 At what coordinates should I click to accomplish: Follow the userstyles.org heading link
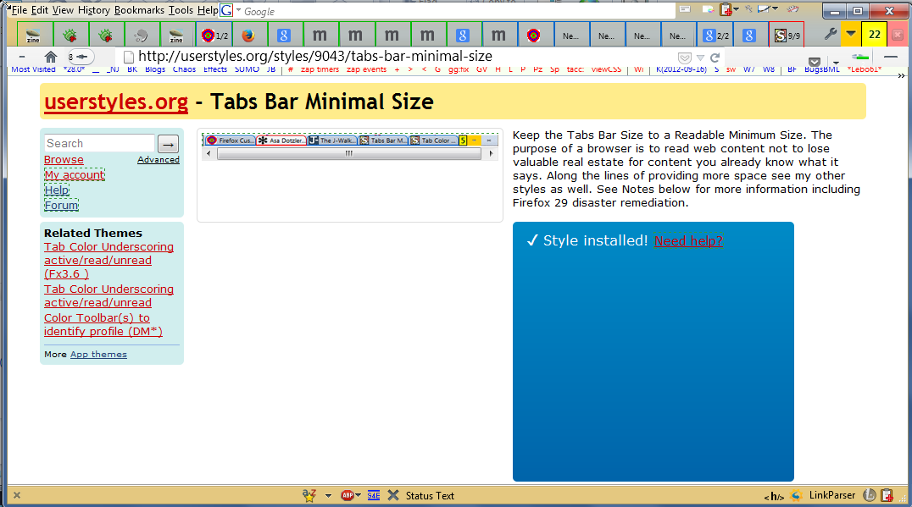tap(116, 102)
